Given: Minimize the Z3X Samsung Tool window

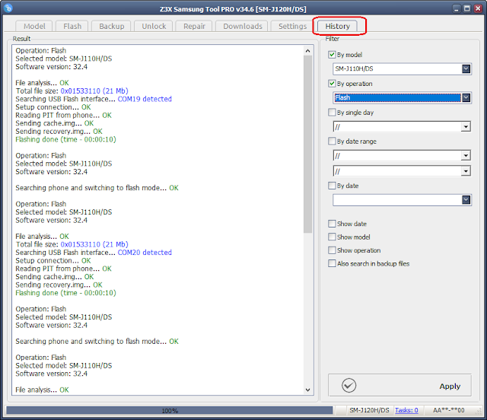Looking at the screenshot, I should click(x=456, y=8).
